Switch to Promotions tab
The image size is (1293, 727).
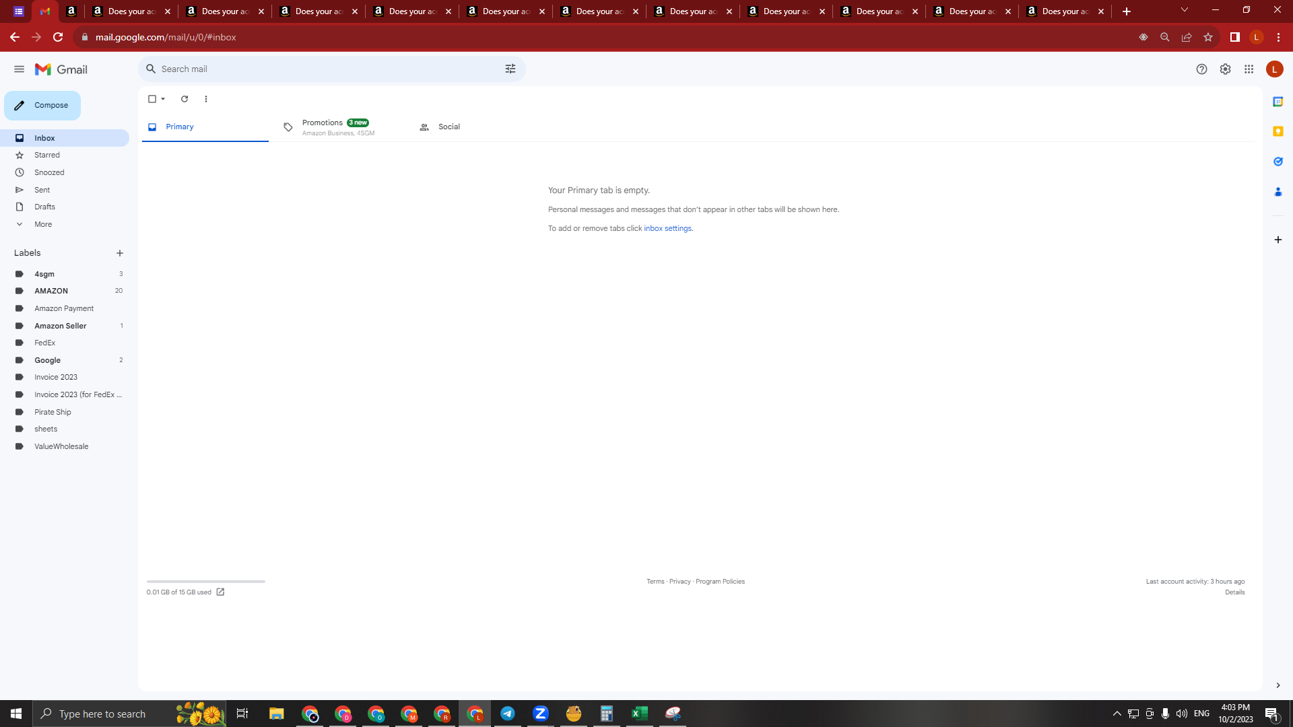(x=340, y=127)
